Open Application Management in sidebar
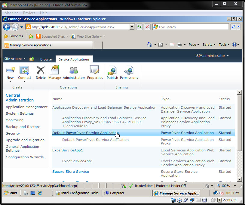The height and width of the screenshot is (205, 245). 26,107
